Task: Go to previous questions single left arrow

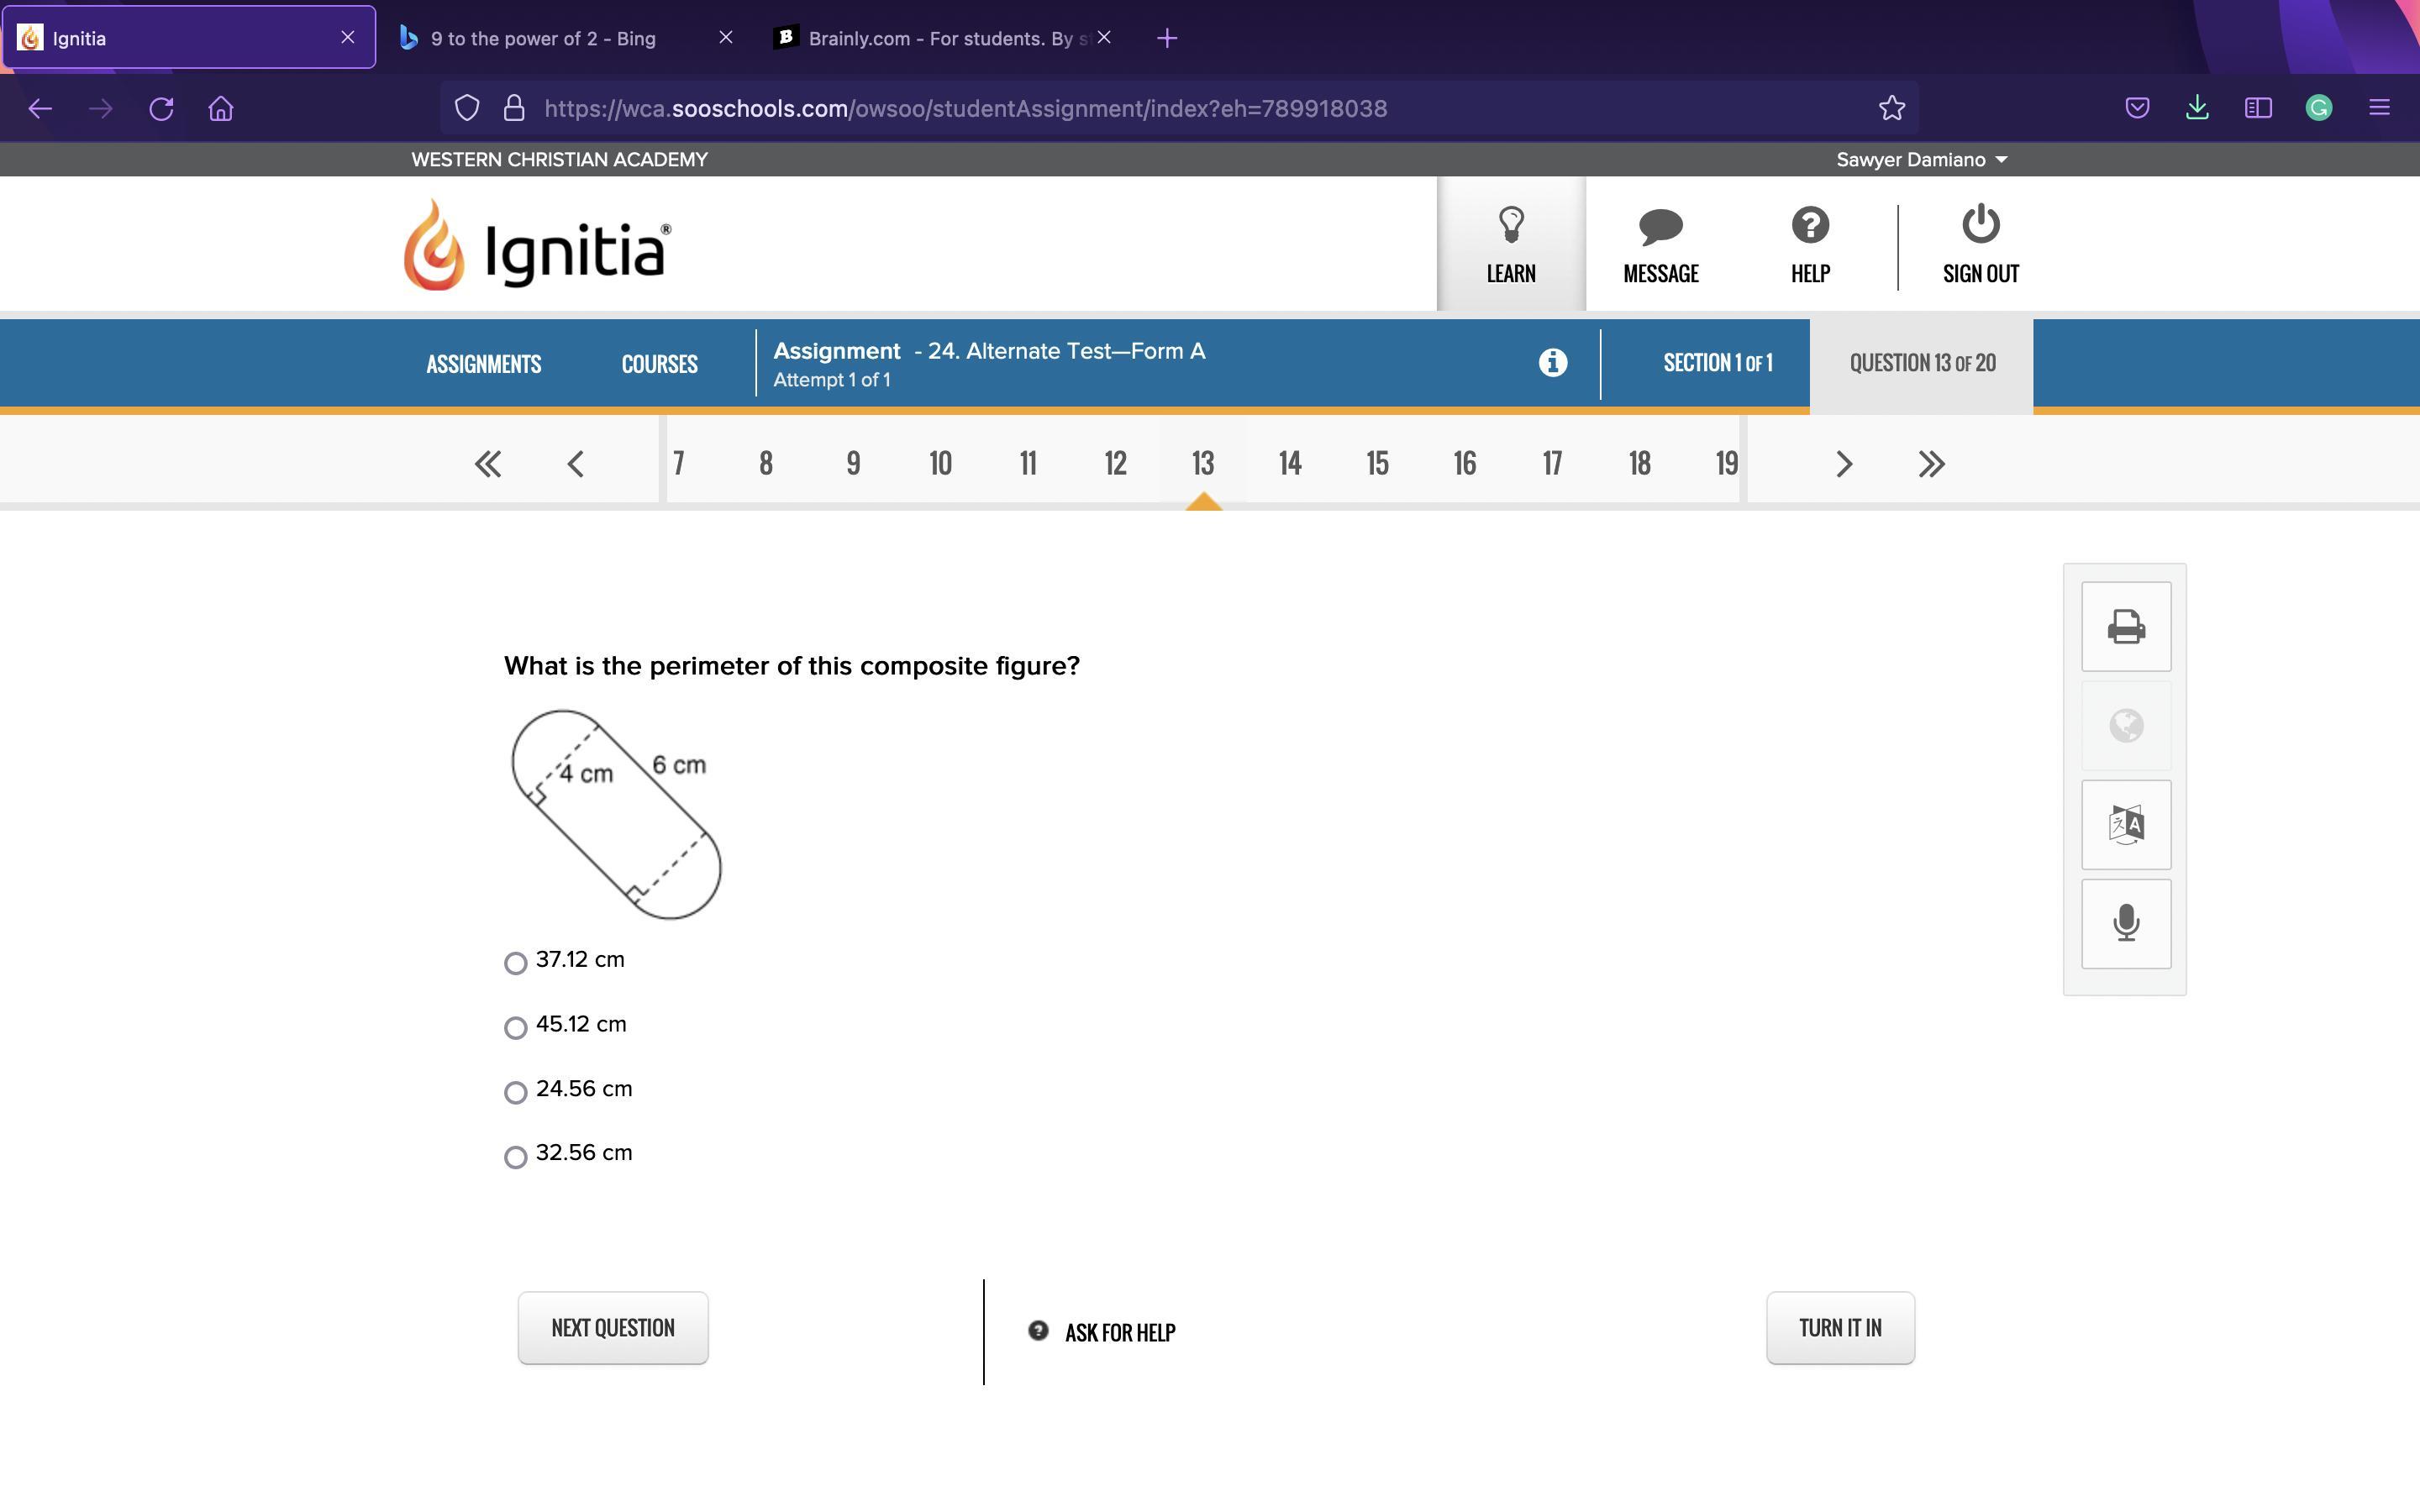Action: coord(575,464)
